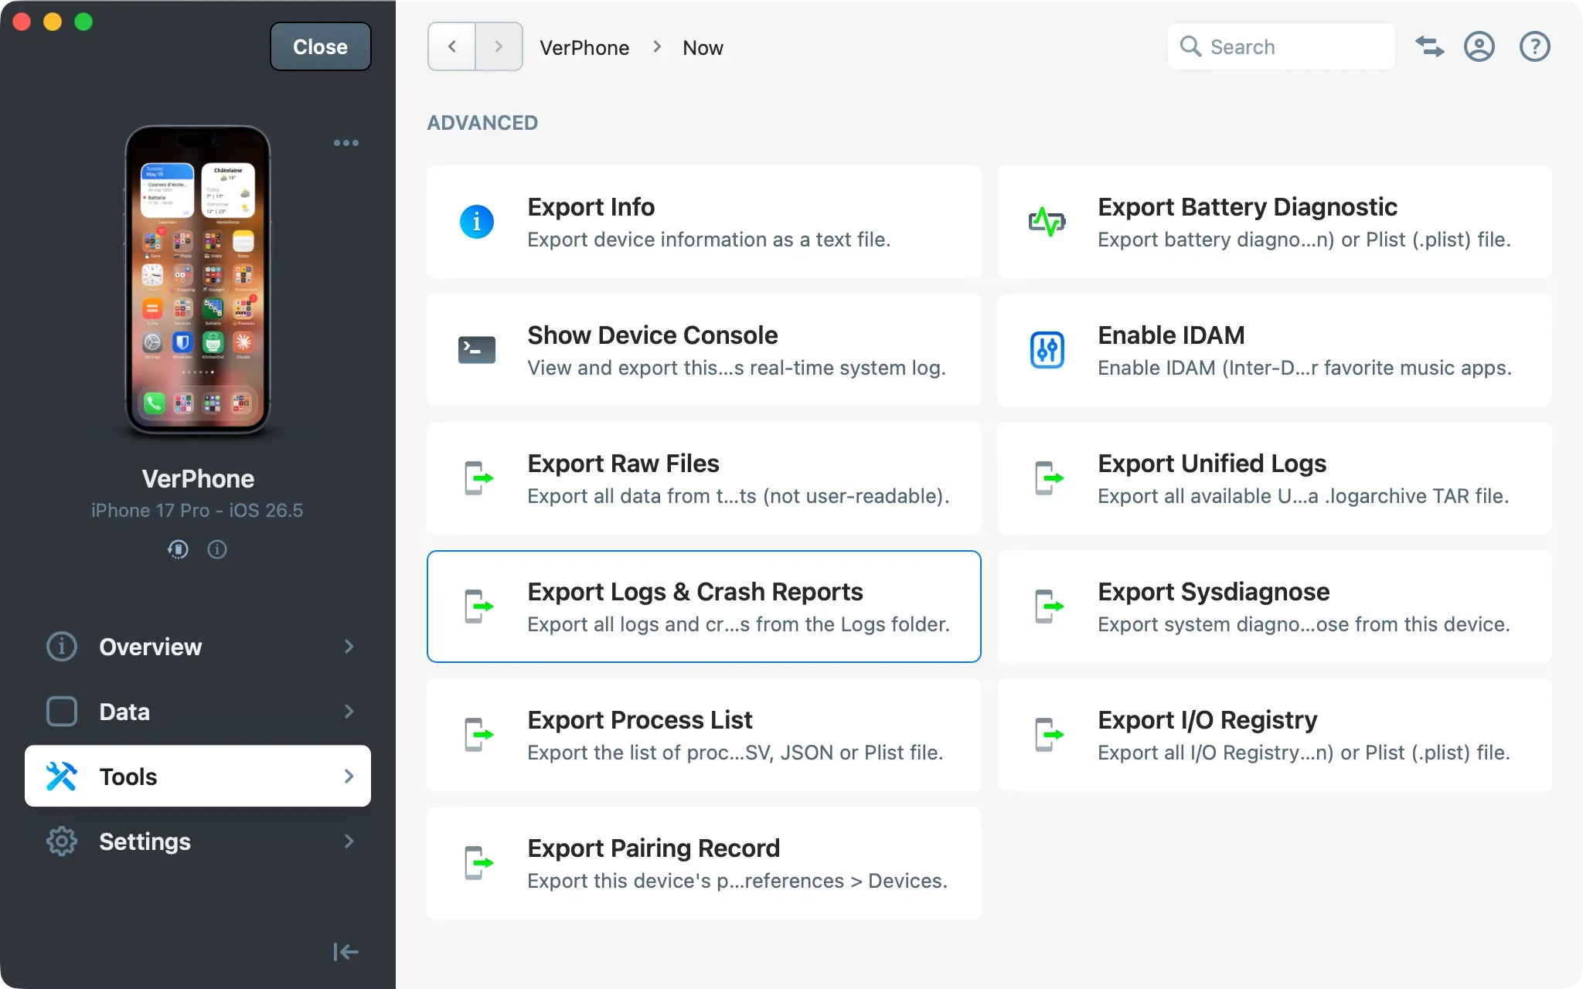Screen dimensions: 1583x989
Task: Choose Export Raw Files
Action: click(x=704, y=478)
